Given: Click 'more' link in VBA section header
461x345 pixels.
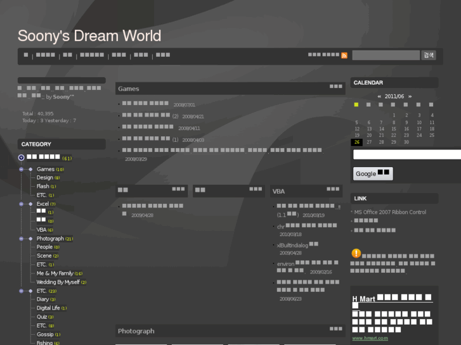Looking at the screenshot, I should coord(333,189).
